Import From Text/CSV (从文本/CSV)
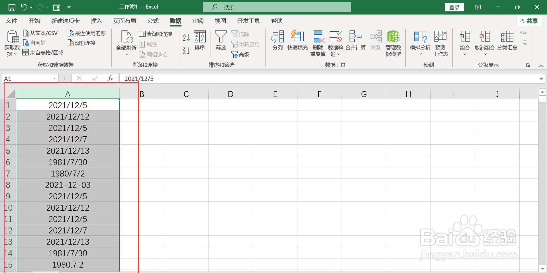This screenshot has height=273, width=547. pyautogui.click(x=40, y=33)
